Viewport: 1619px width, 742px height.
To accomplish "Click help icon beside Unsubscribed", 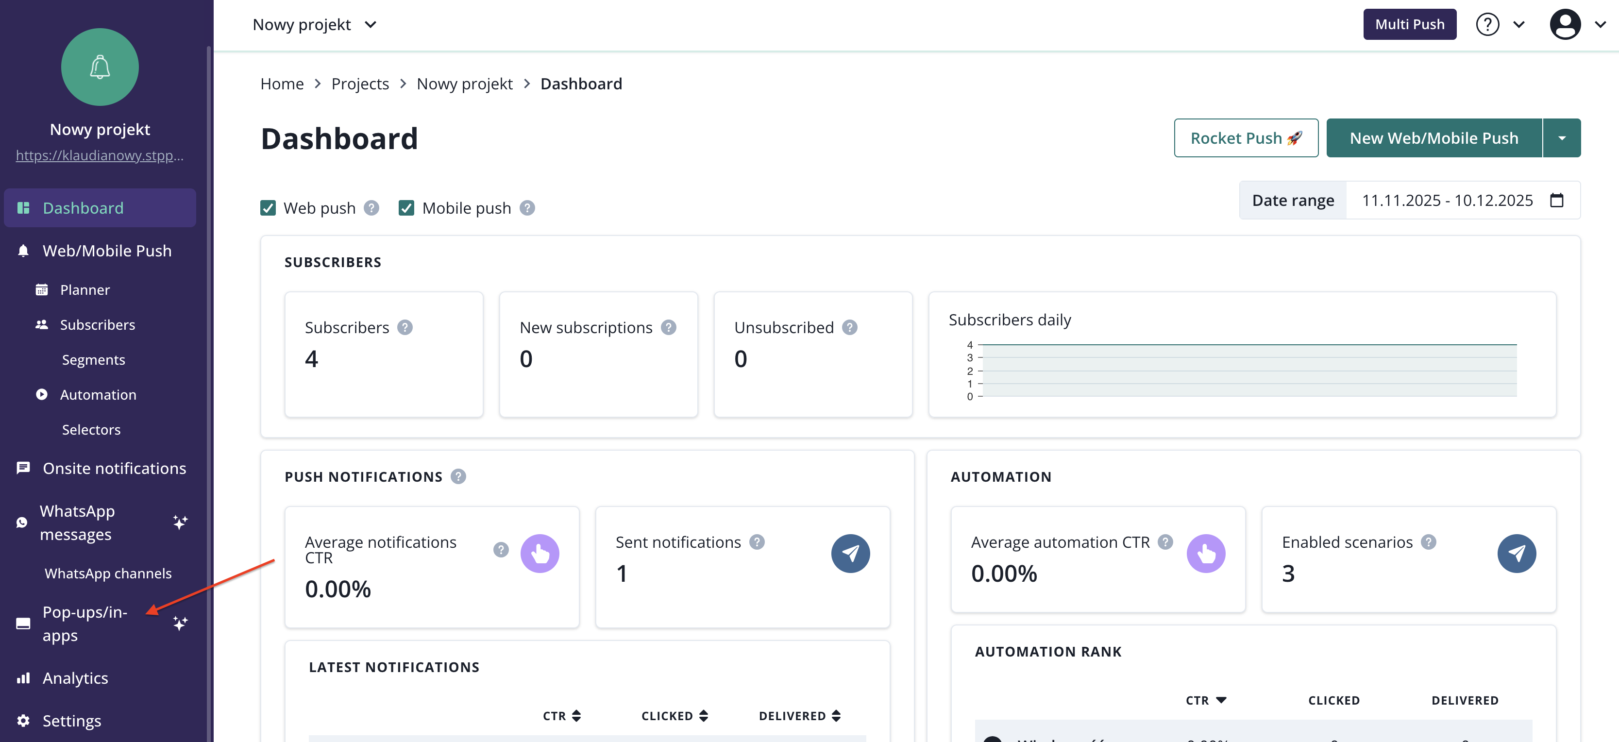I will point(850,327).
